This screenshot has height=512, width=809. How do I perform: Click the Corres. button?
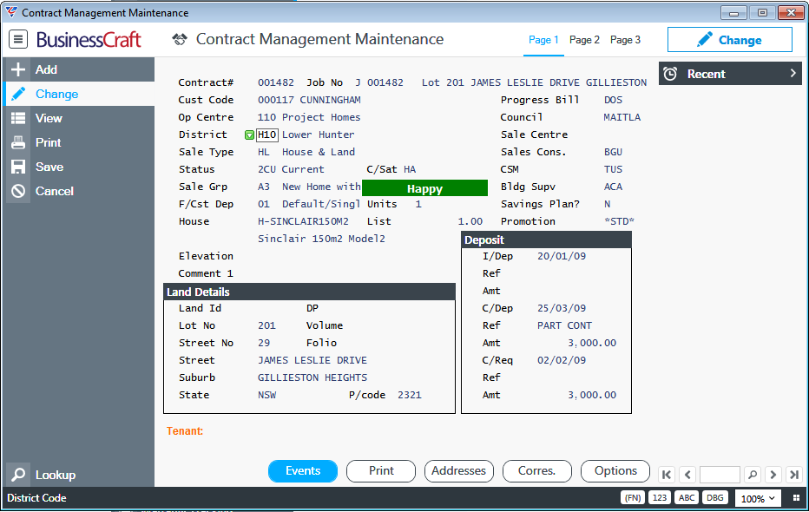click(537, 470)
